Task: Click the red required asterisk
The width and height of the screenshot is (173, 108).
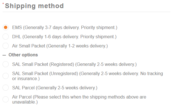Action: pos(3,4)
